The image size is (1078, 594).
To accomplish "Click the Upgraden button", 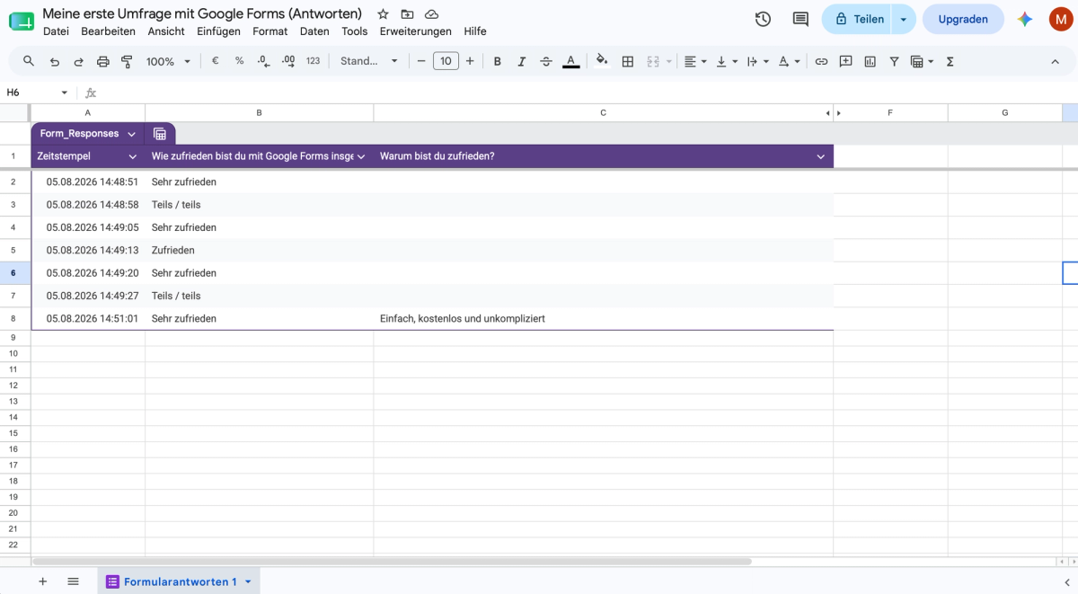I will click(x=963, y=19).
